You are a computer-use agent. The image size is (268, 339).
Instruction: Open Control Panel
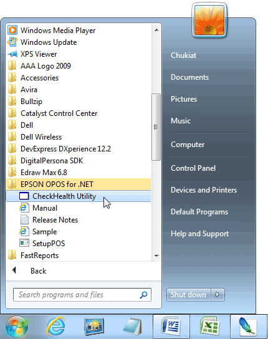(193, 168)
